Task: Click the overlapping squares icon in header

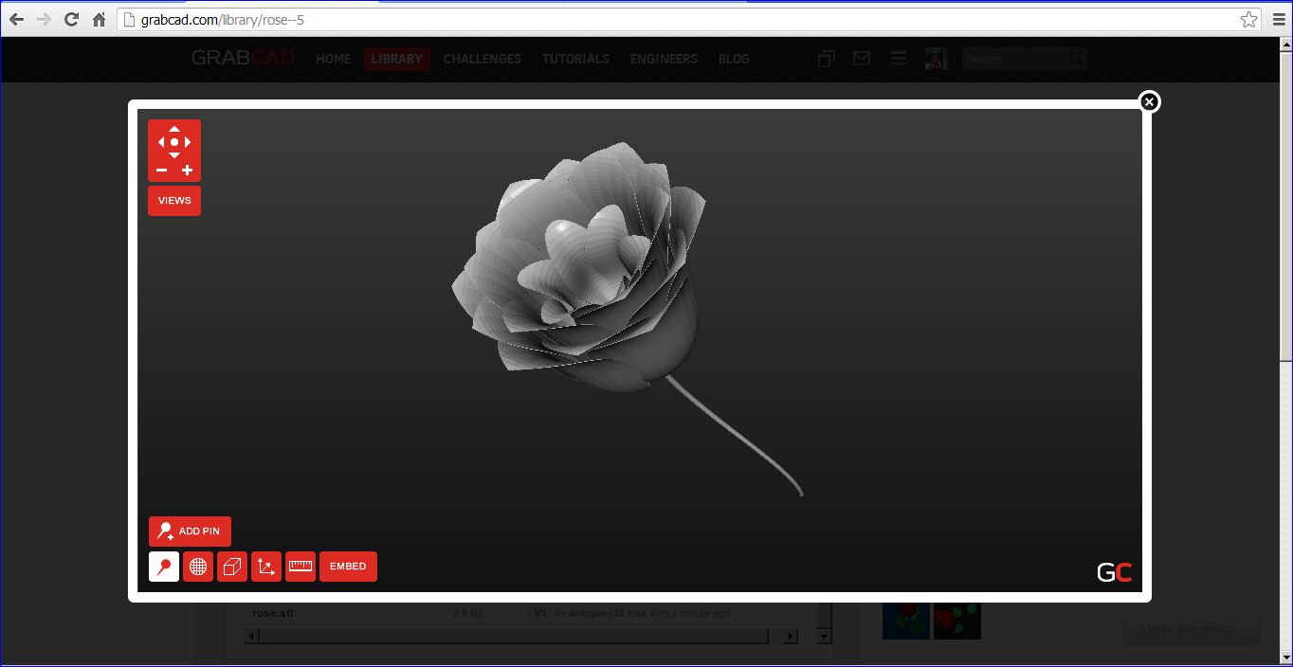Action: (827, 59)
